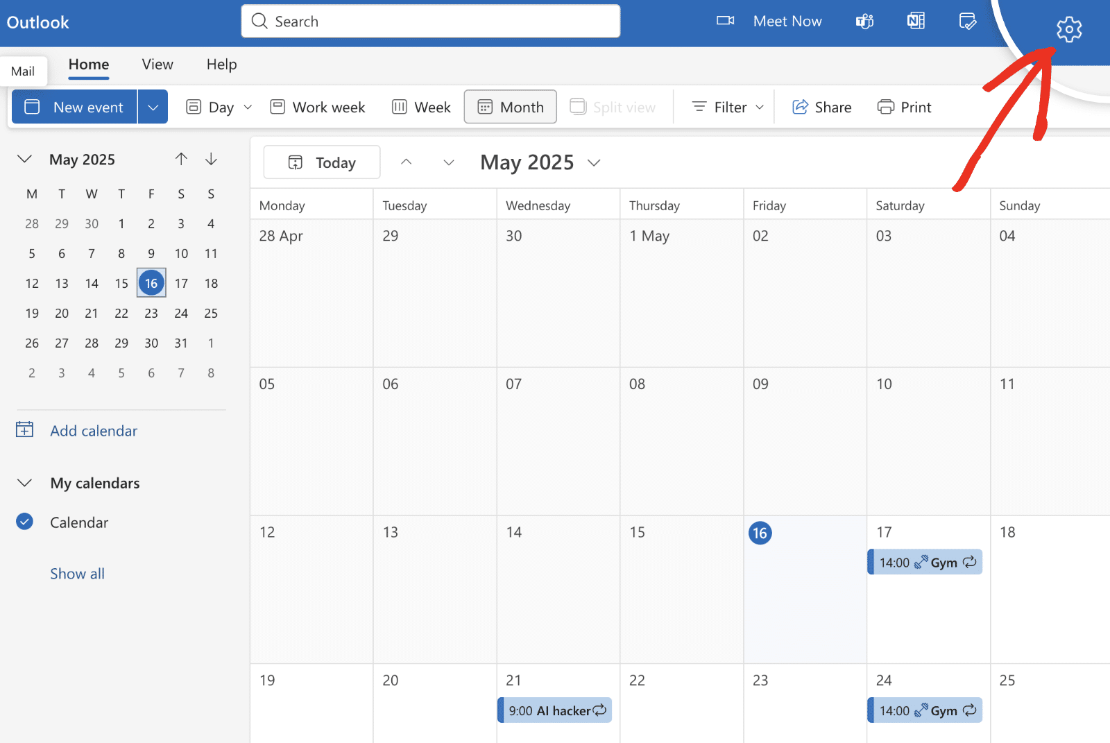Click the magnifier icon in Search box
The image size is (1110, 743).
click(x=259, y=21)
